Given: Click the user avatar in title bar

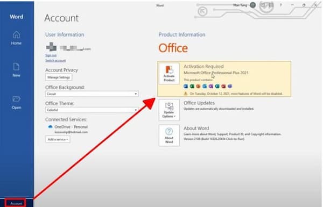Looking at the screenshot, I should point(253,5).
